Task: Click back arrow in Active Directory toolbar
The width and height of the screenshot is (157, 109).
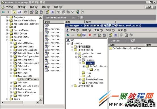Action: 3,12
